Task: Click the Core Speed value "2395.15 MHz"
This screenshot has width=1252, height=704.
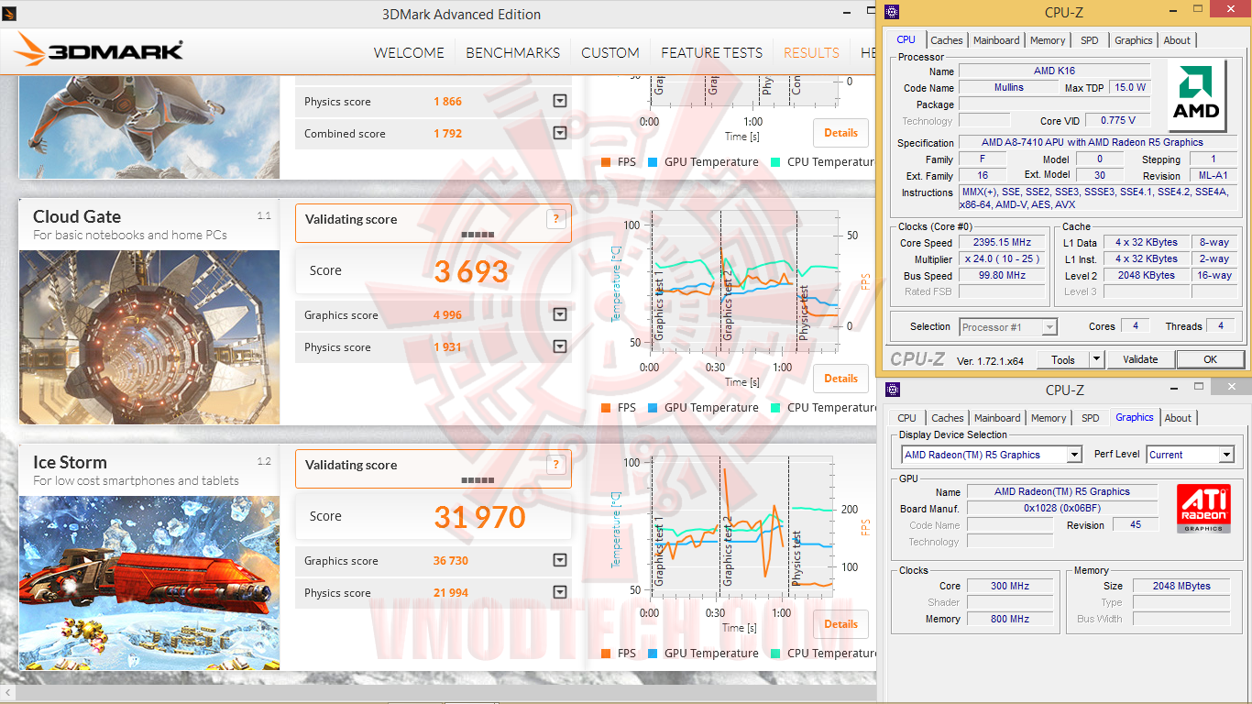Action: click(1002, 243)
